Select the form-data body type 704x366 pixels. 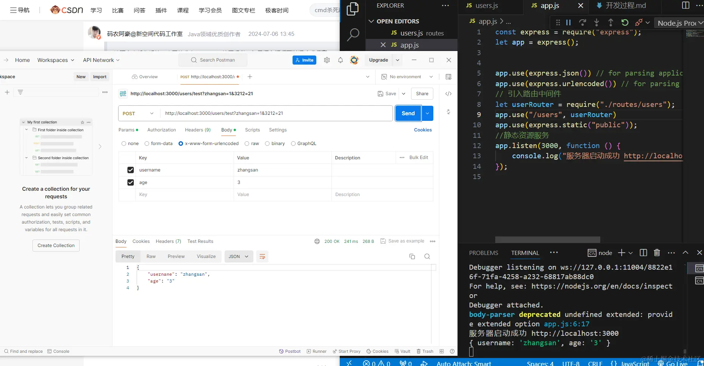click(x=147, y=144)
